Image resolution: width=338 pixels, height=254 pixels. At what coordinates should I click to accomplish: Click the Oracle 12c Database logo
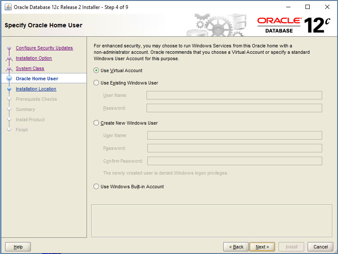pos(293,25)
